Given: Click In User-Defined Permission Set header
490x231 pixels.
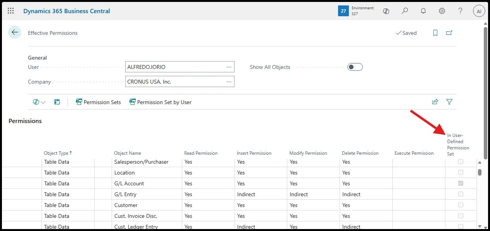Looking at the screenshot, I should (x=458, y=145).
